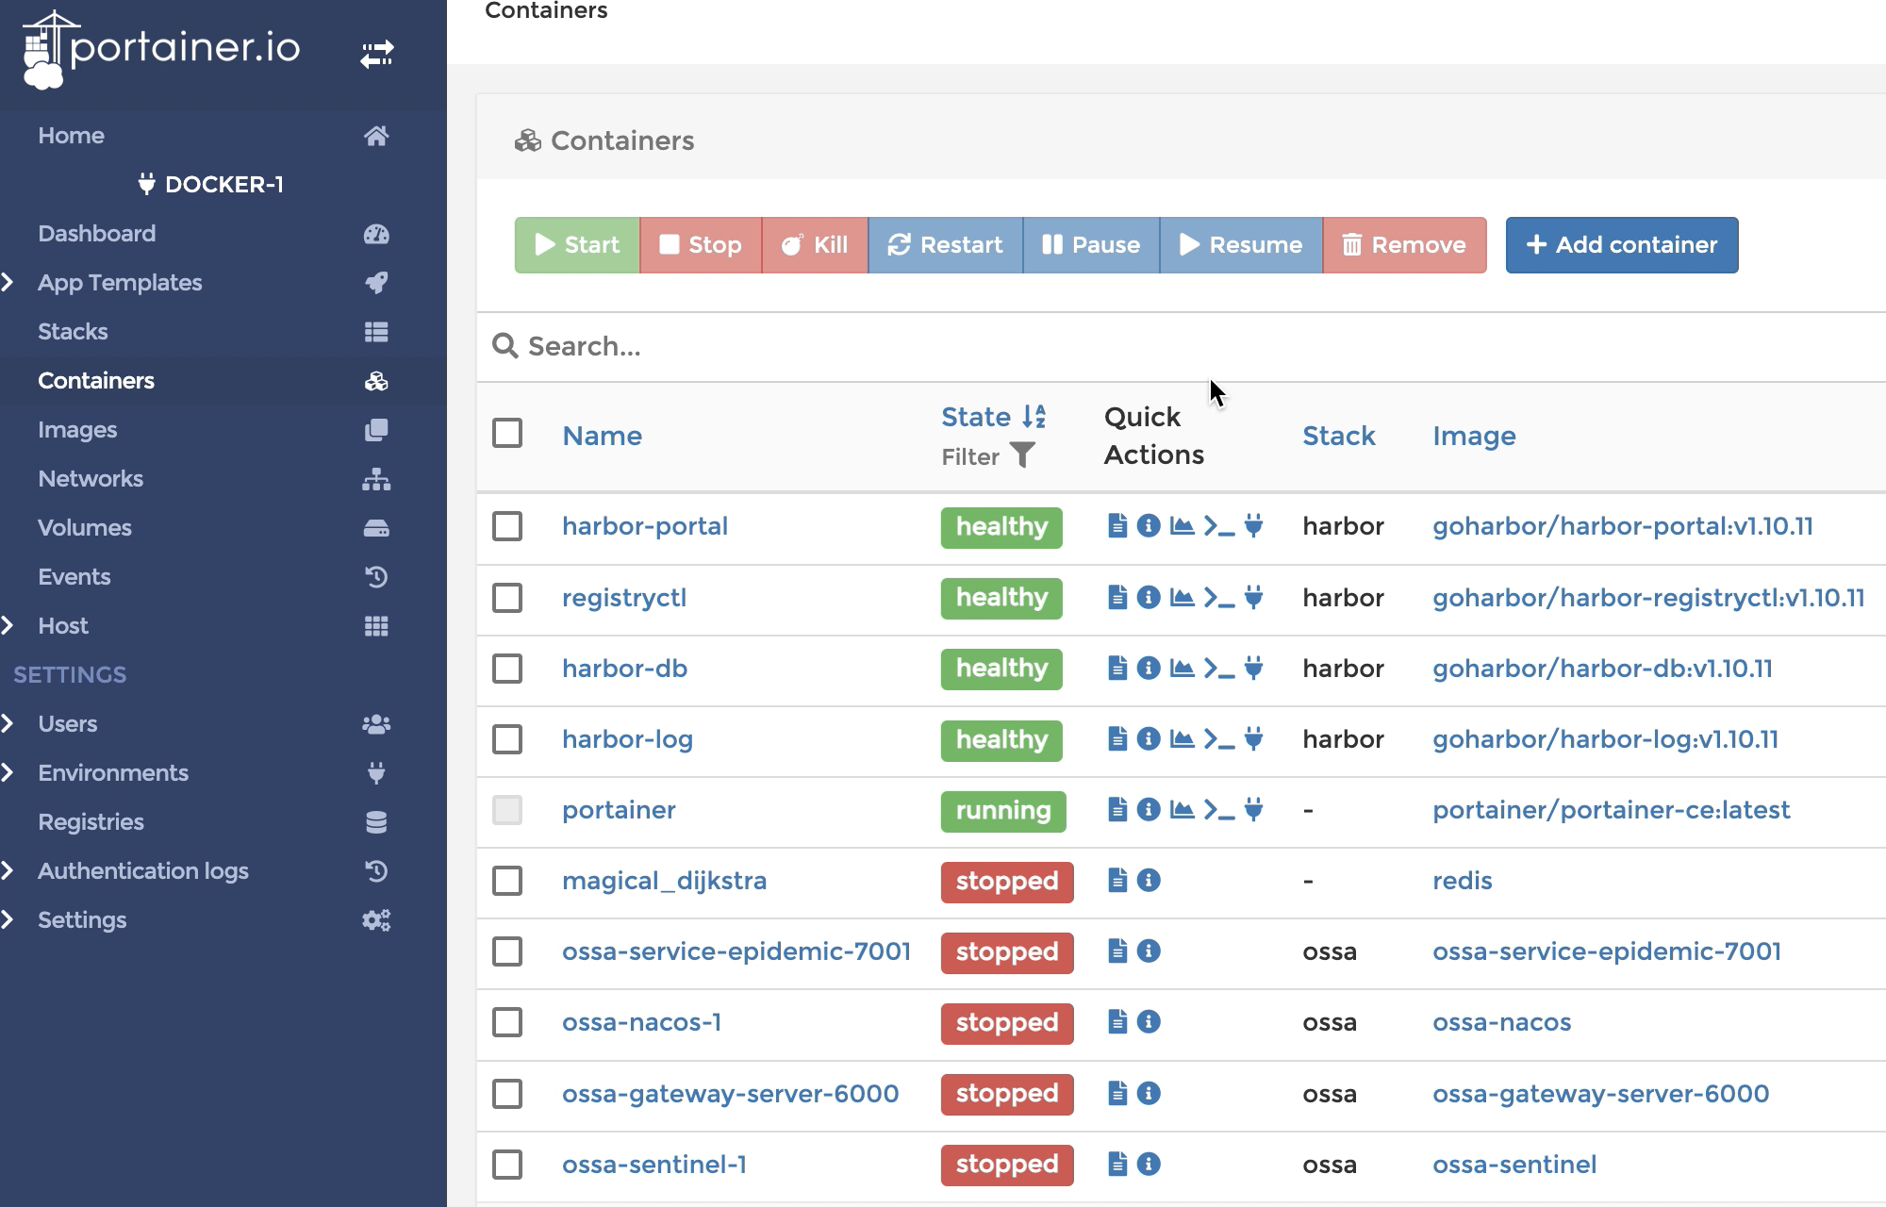This screenshot has height=1207, width=1886.
Task: Click the Add container button
Action: click(1622, 245)
